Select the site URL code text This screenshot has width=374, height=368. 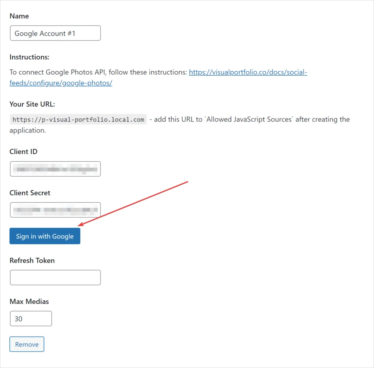point(78,120)
